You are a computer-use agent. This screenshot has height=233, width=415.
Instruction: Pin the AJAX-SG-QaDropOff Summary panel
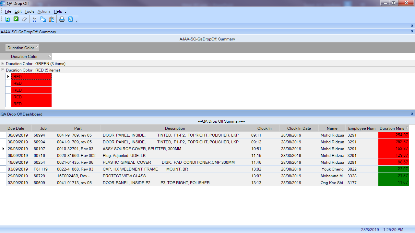tap(412, 32)
